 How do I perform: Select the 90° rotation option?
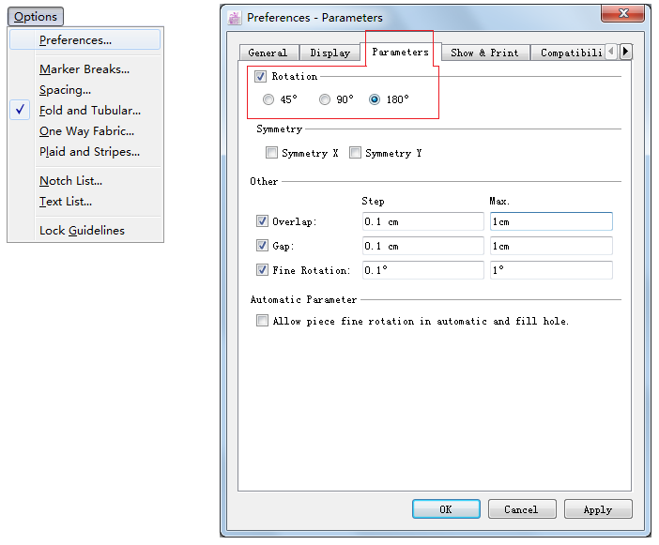[326, 99]
